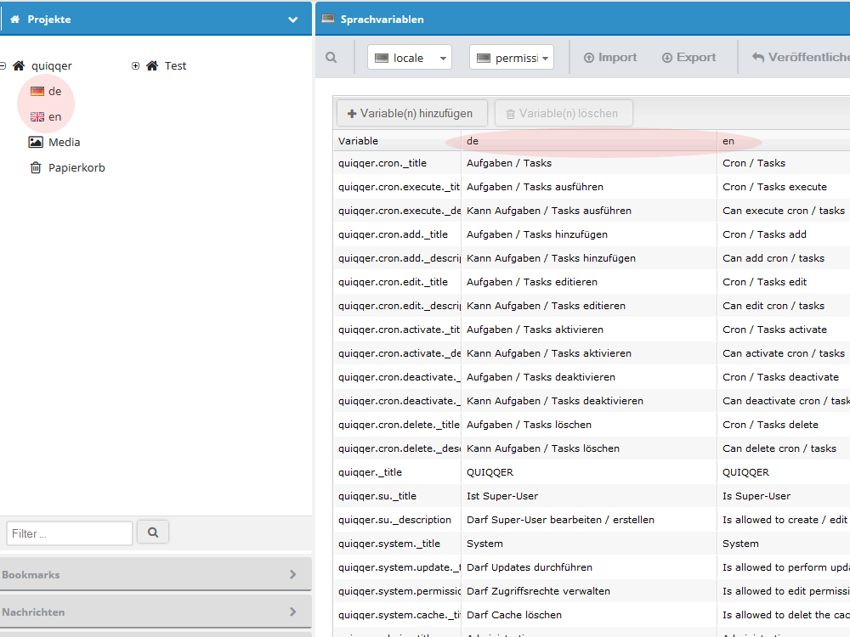Select cell 'Kann Aufgaben / Tasks deaktivieren'
850x637 pixels.
click(589, 402)
